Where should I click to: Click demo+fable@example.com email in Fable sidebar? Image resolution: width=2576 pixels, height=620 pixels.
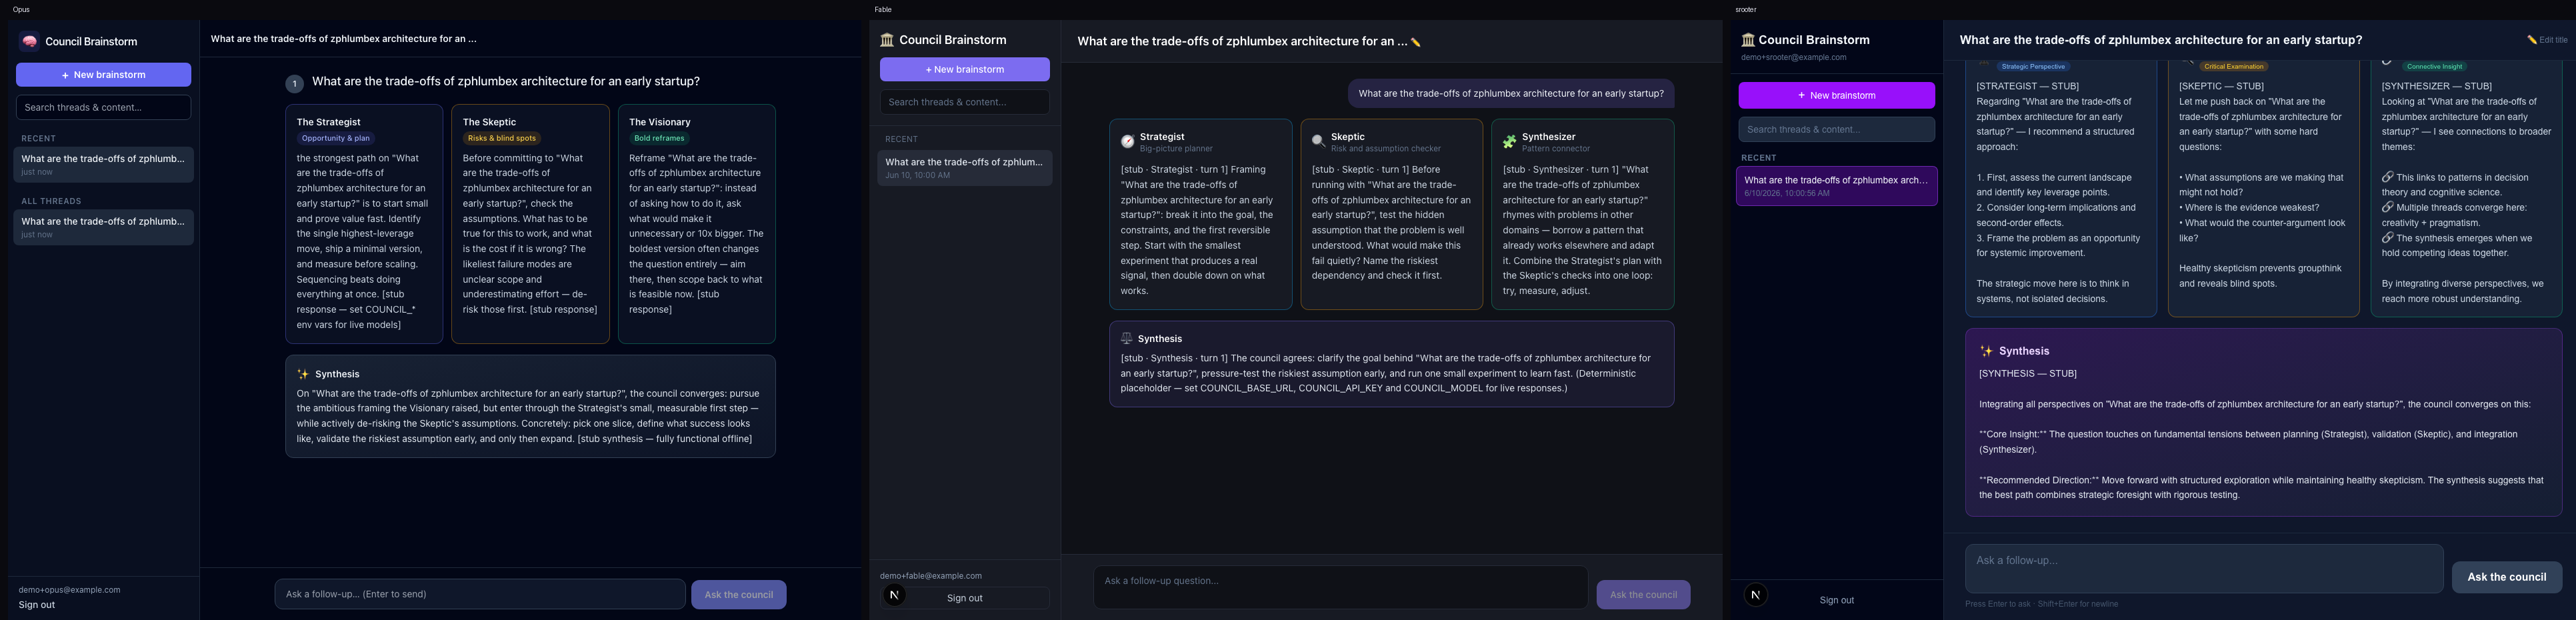931,576
